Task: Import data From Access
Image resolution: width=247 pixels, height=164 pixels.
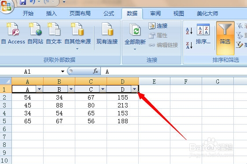Action: pos(13,34)
